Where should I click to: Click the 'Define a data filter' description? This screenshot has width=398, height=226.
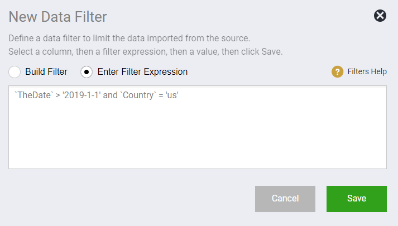click(x=129, y=39)
